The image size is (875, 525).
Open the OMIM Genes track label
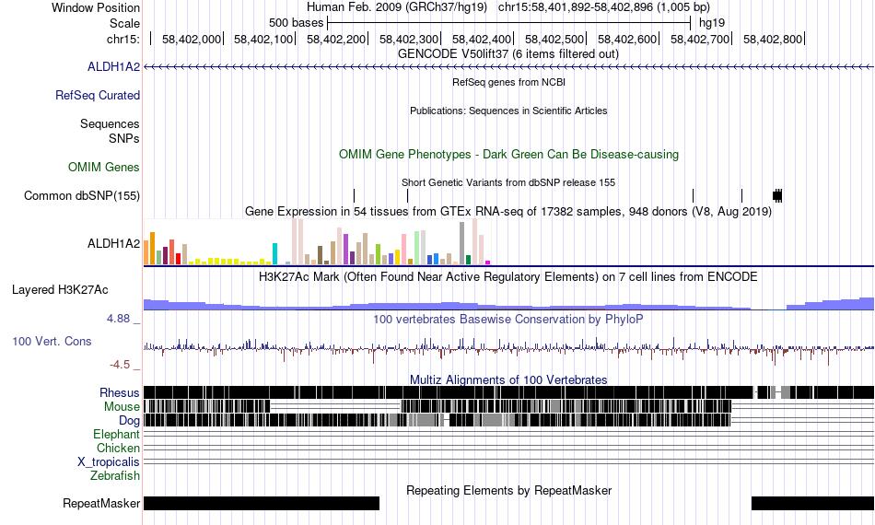point(104,168)
